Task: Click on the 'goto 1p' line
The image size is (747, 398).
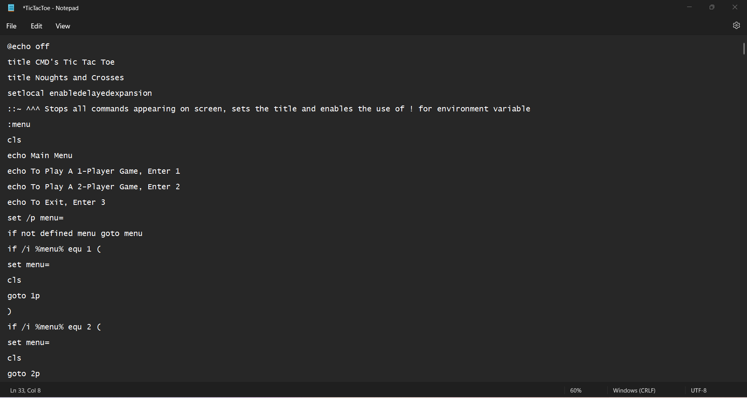Action: click(23, 296)
